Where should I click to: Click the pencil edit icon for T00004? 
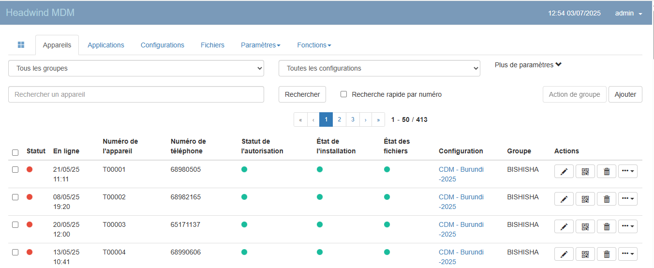point(564,254)
